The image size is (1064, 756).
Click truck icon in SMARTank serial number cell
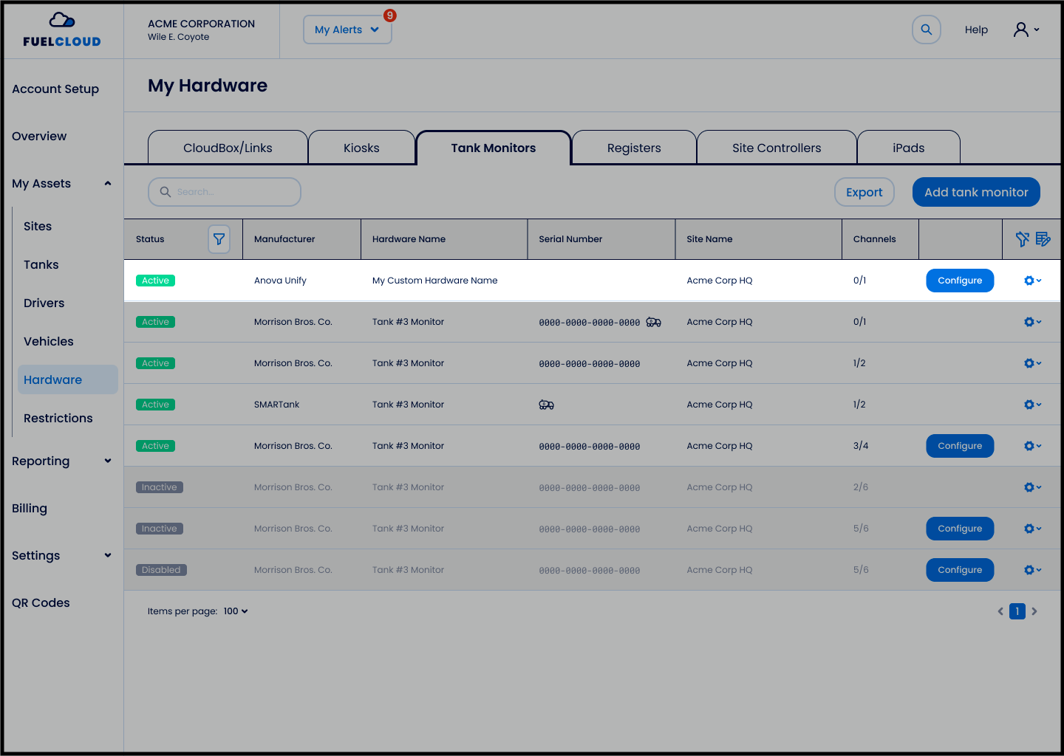(546, 405)
